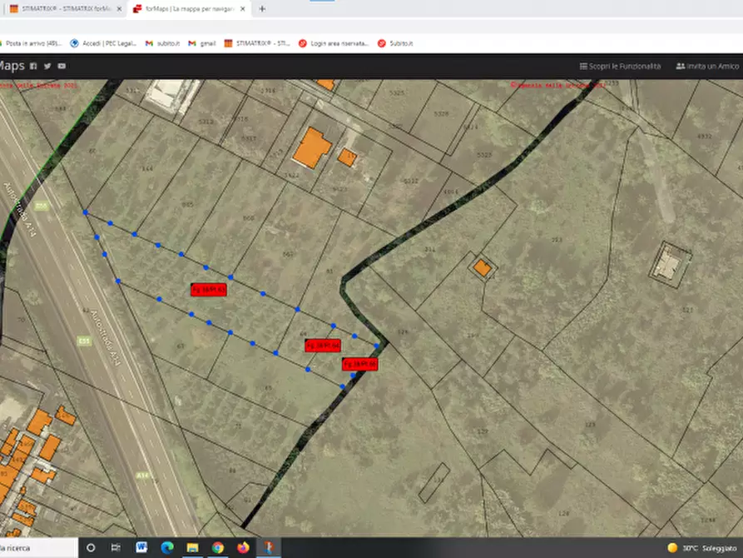Open the gmail bookmark
Screen dimensions: 743x558
coord(202,43)
